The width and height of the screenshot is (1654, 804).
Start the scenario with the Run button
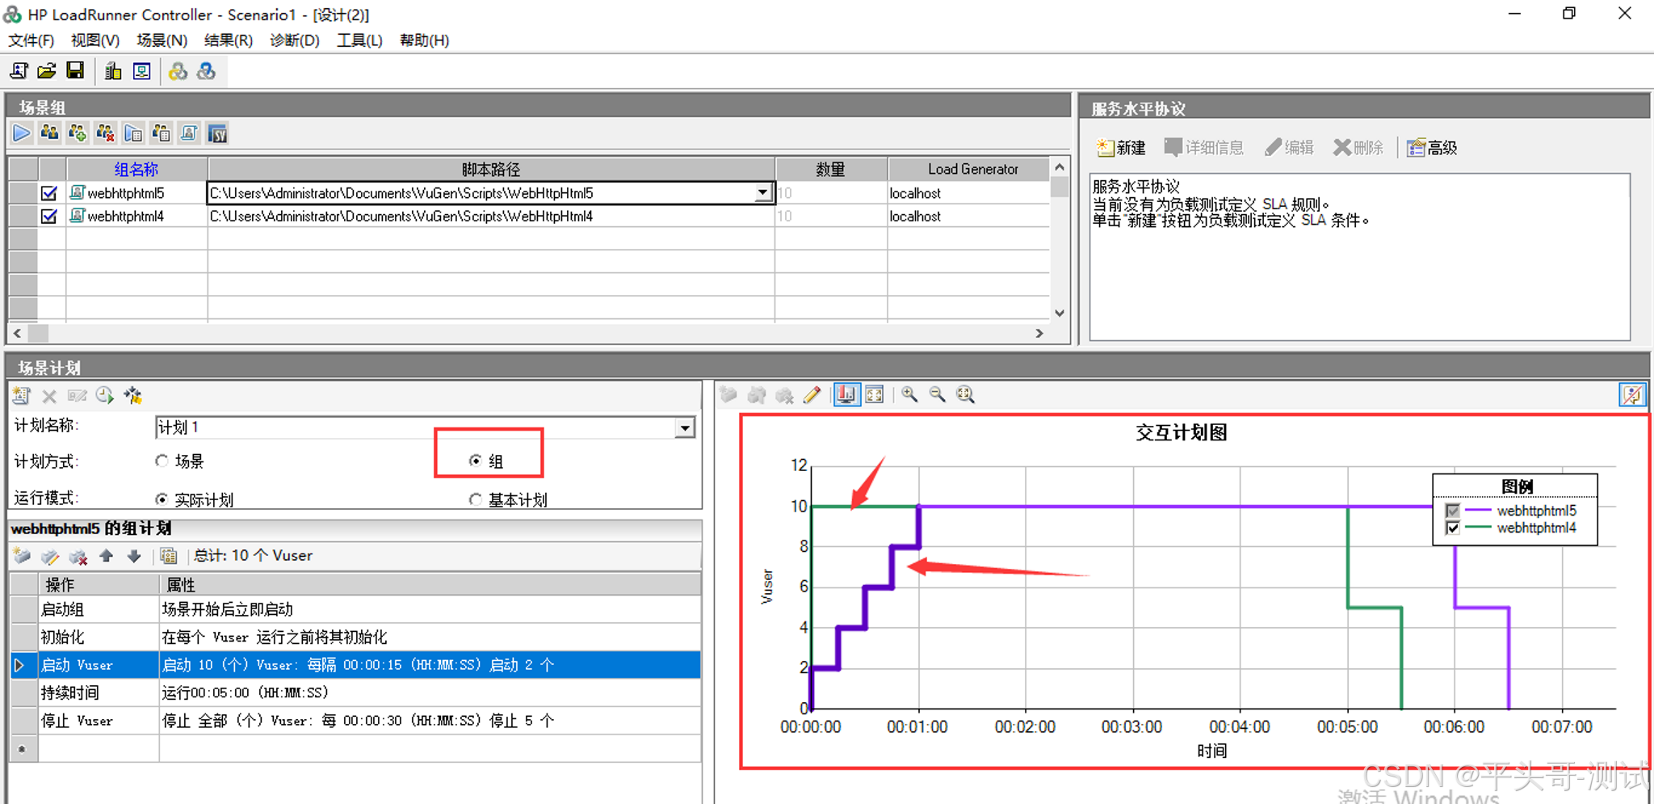pos(22,133)
